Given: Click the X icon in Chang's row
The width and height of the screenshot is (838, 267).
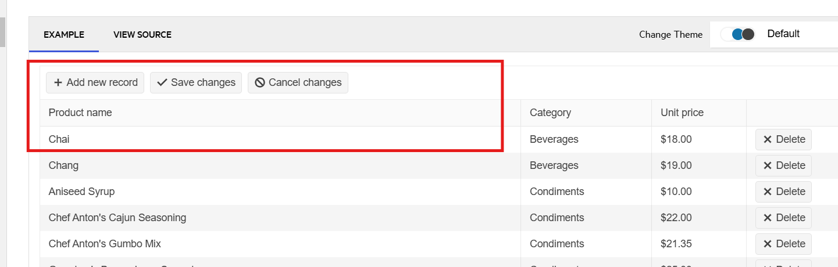Looking at the screenshot, I should [767, 165].
